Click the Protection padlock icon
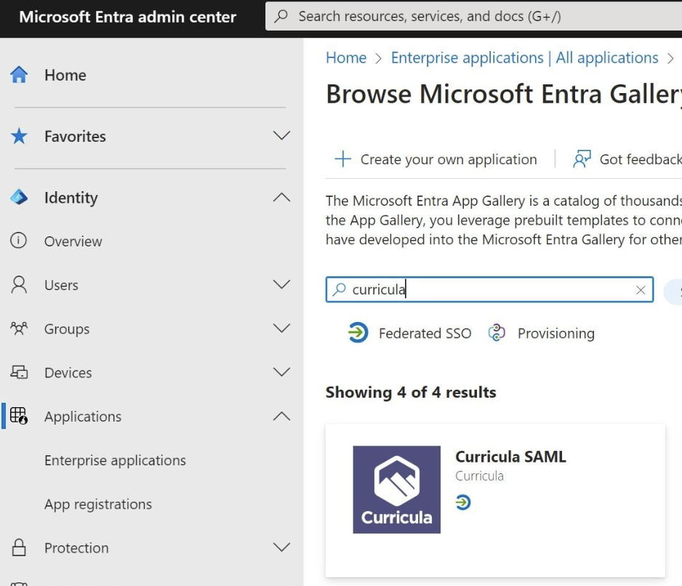This screenshot has height=586, width=682. pyautogui.click(x=19, y=547)
